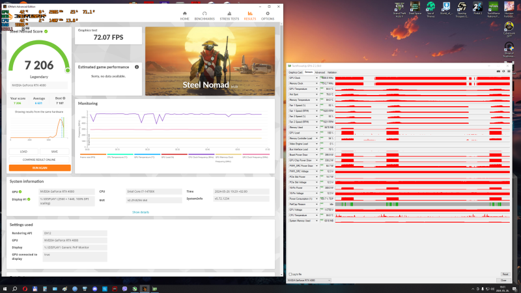The image size is (521, 293).
Task: Expand the PerfCap Reason sensor dropdown
Action: pos(317,204)
